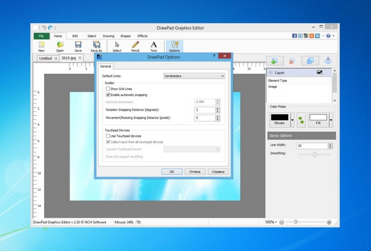Screen dimensions: 371x251
Task: Activate the Text tool
Action: (x=154, y=46)
